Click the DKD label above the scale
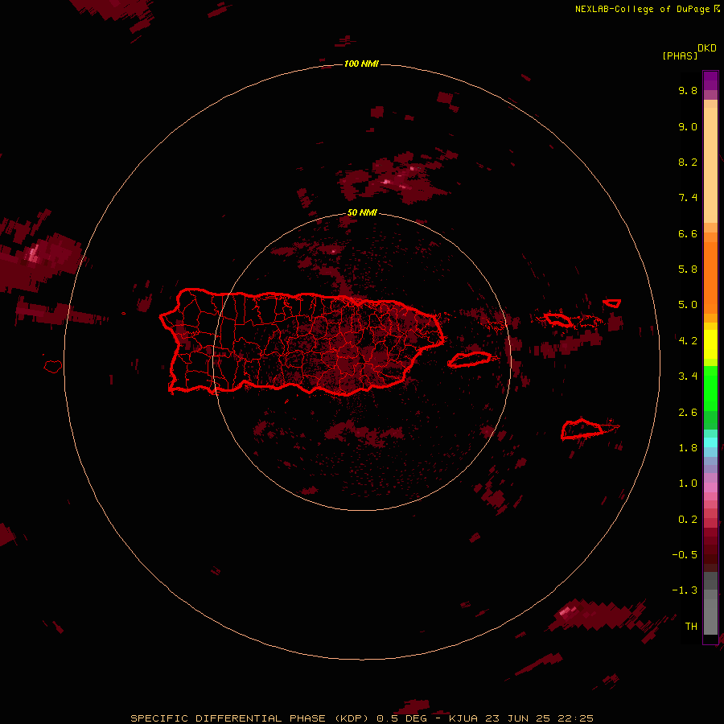The width and height of the screenshot is (724, 724). [x=707, y=48]
